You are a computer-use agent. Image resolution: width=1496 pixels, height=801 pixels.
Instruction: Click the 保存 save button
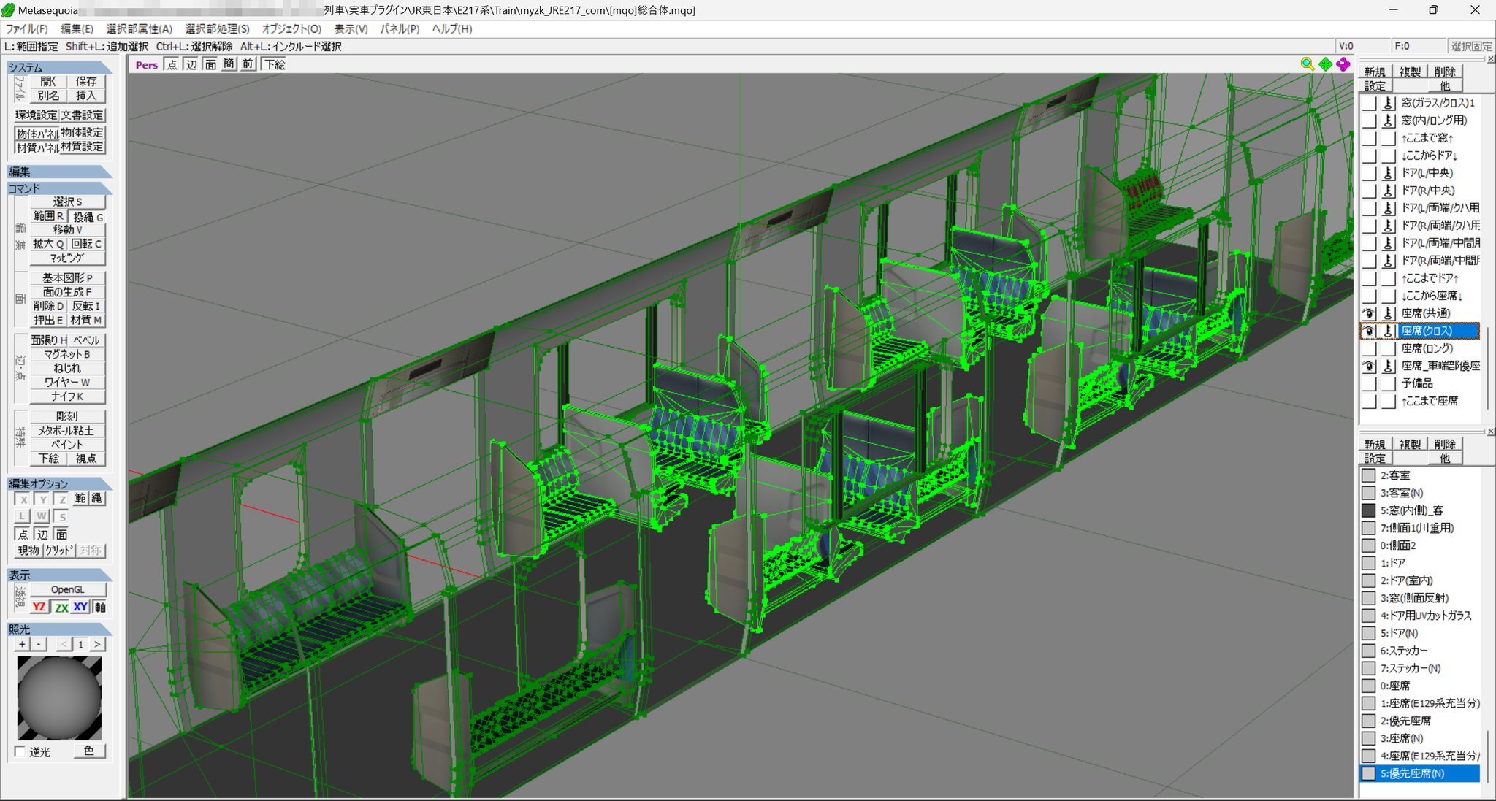coord(86,81)
